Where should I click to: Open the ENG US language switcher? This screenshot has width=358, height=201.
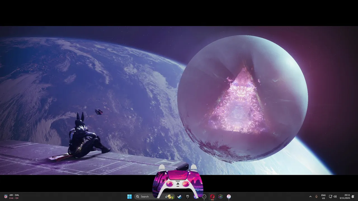click(323, 197)
